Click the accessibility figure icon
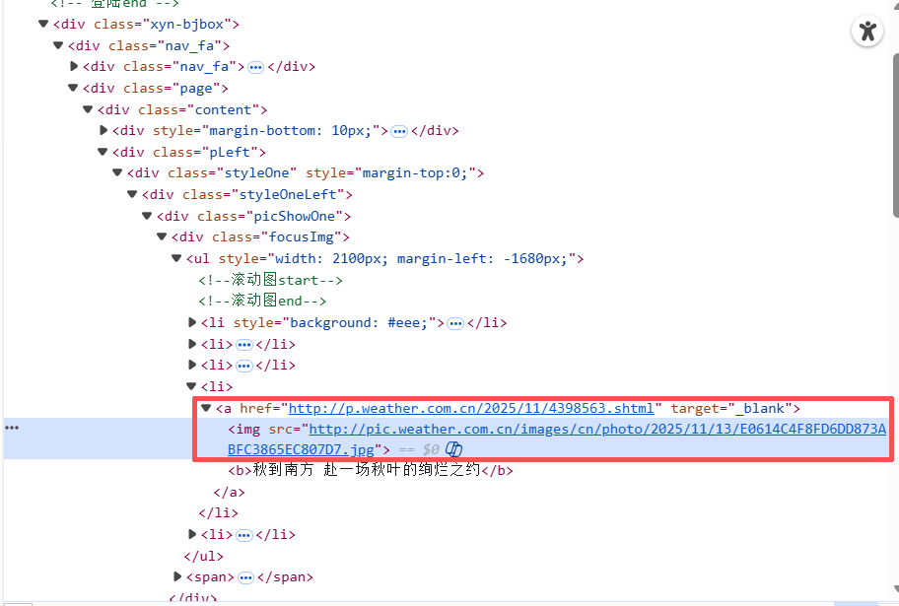This screenshot has height=606, width=899. pos(867,31)
